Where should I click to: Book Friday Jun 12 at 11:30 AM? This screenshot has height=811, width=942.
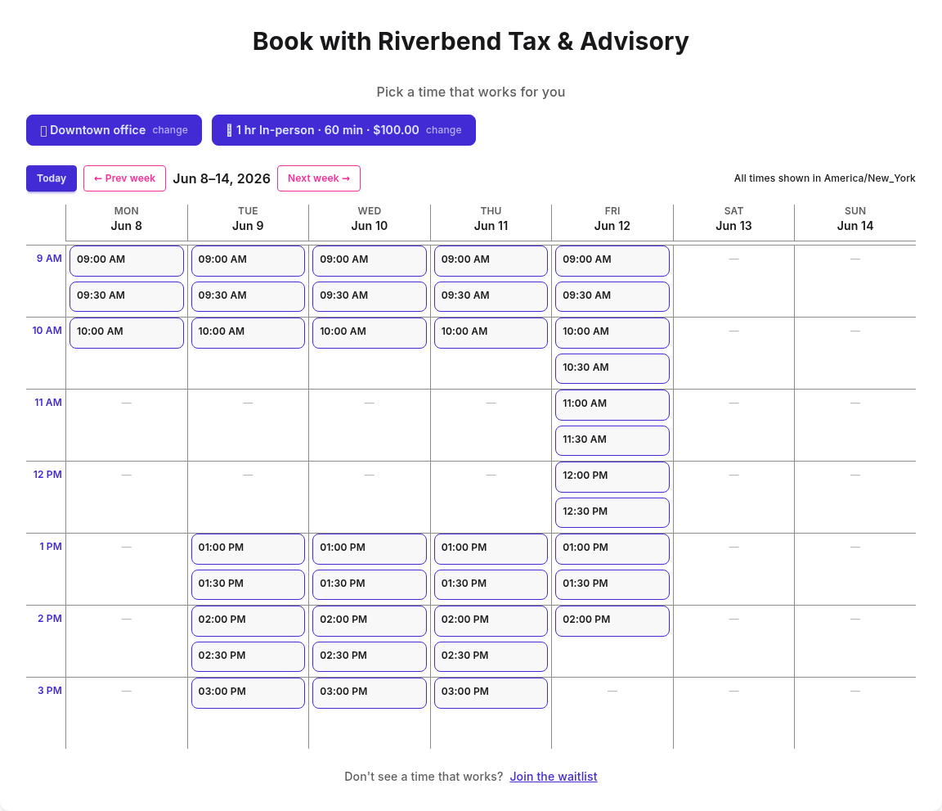click(612, 440)
